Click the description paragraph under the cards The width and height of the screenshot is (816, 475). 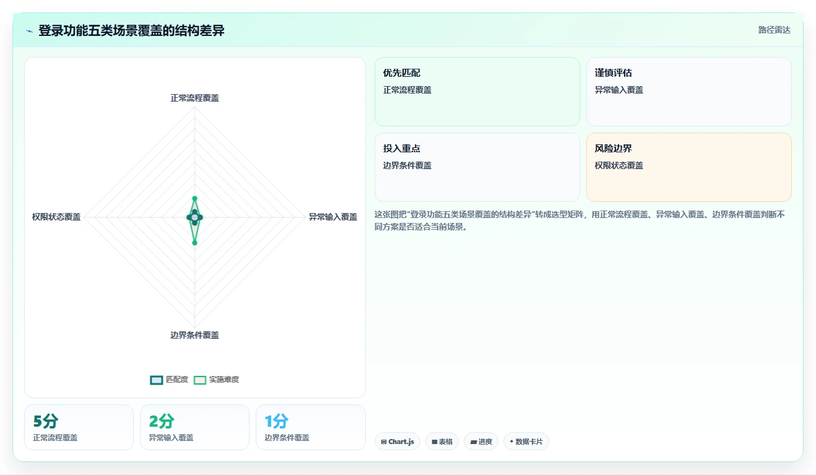579,220
